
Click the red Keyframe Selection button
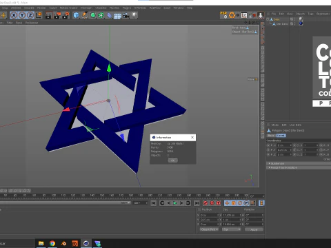pos(219,203)
